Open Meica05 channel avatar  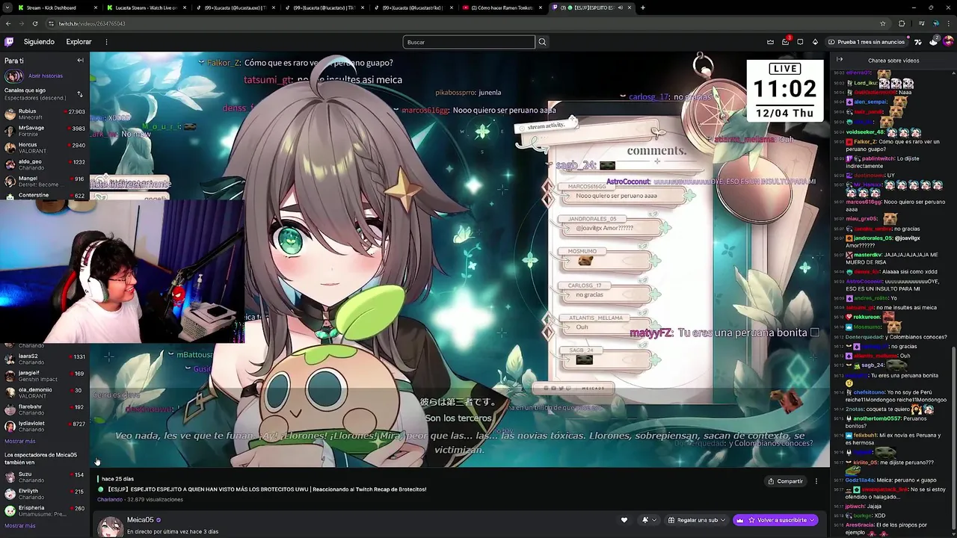[111, 527]
